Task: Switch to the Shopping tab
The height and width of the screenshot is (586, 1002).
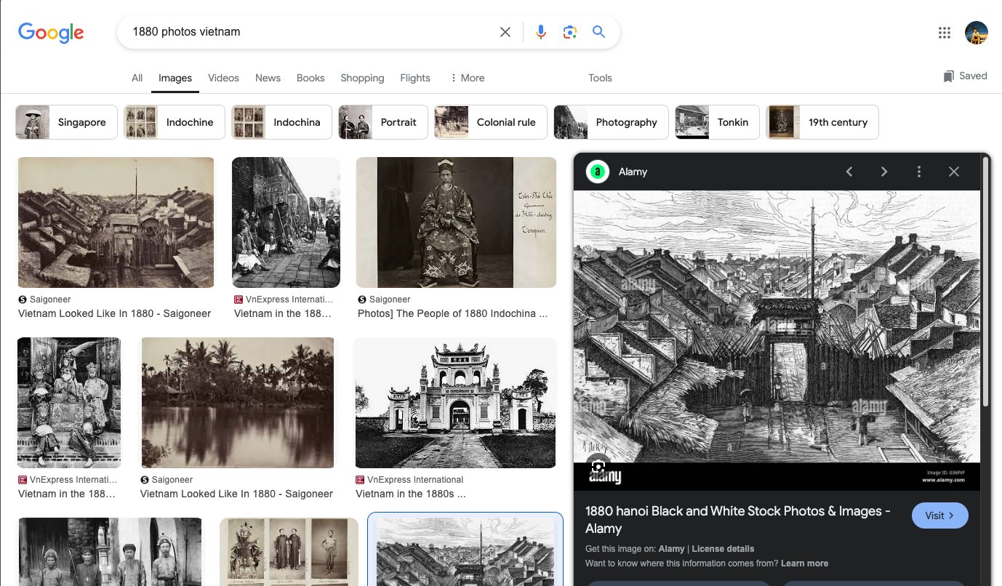Action: [362, 78]
